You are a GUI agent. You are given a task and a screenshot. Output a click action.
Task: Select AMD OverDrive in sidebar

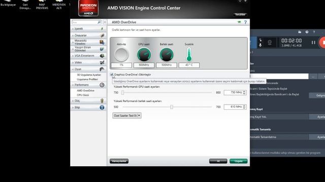pos(86,90)
